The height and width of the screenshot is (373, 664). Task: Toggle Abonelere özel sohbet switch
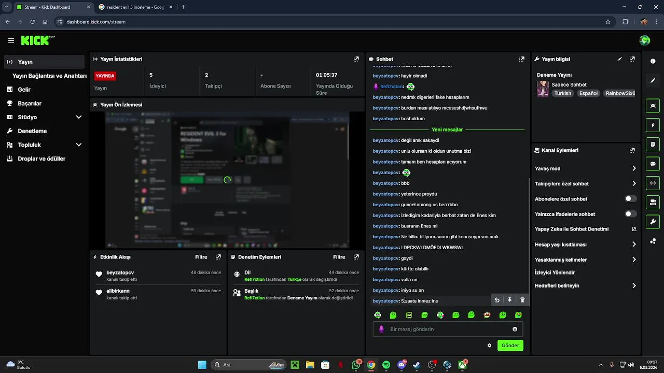click(630, 199)
